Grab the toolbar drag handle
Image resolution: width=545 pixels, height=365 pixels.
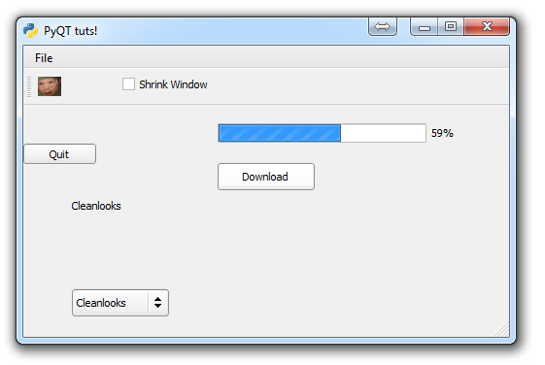coord(29,86)
